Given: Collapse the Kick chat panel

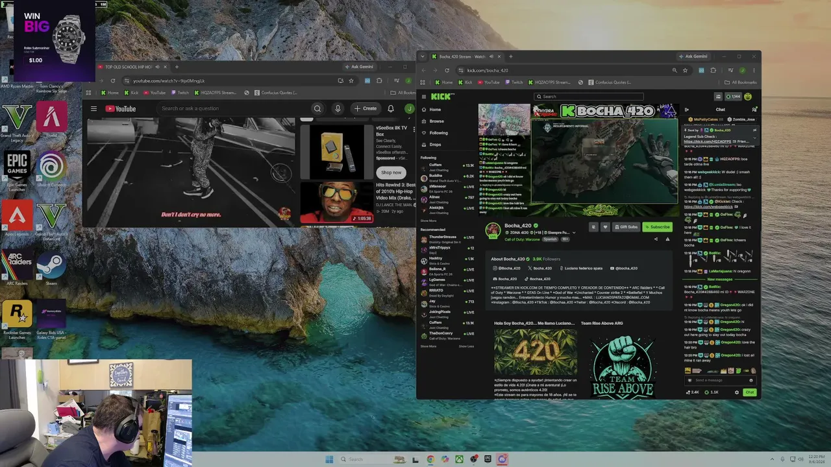Looking at the screenshot, I should (687, 110).
